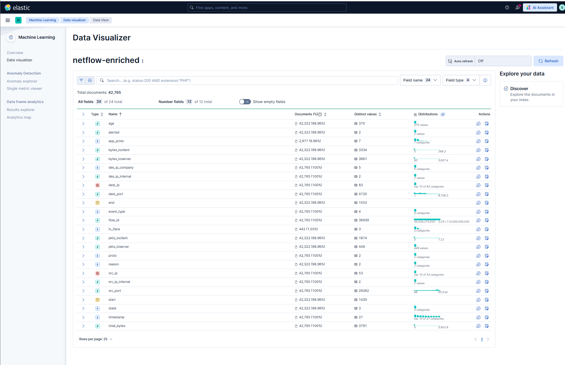The height and width of the screenshot is (365, 565).
Task: Open Anomaly explorer in the sidebar
Action: pyautogui.click(x=22, y=81)
